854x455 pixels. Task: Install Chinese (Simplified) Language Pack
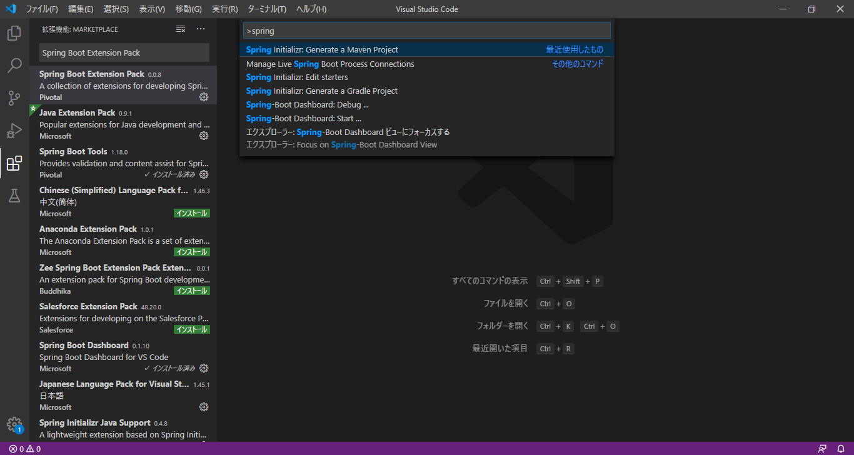[192, 213]
